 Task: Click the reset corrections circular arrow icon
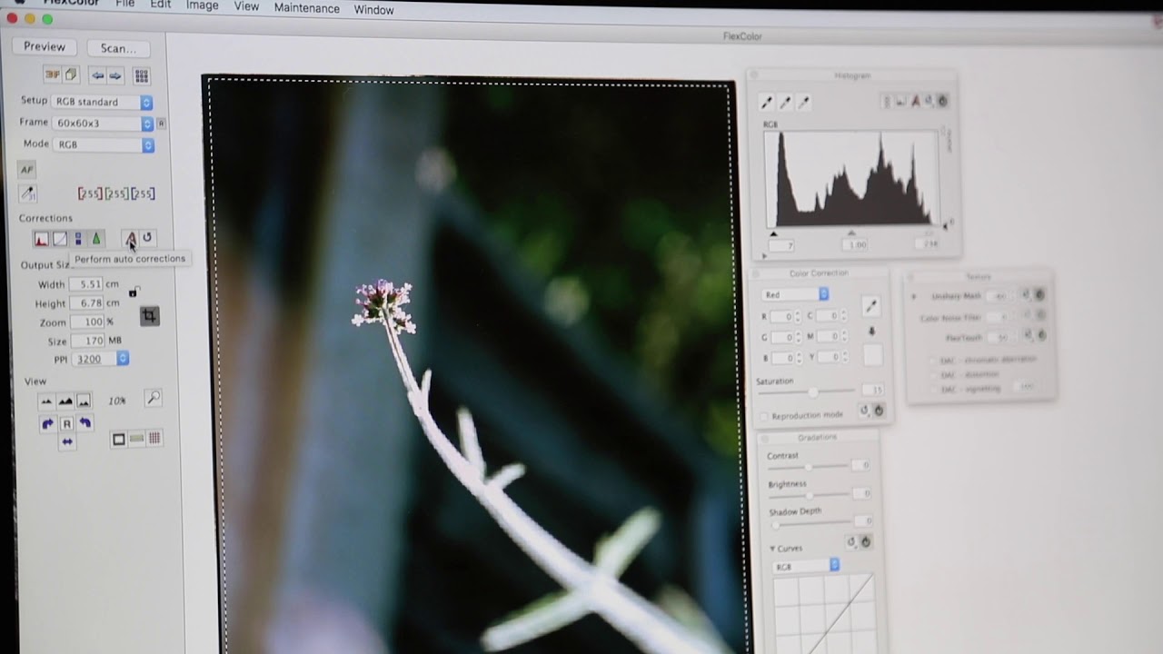[x=147, y=238]
